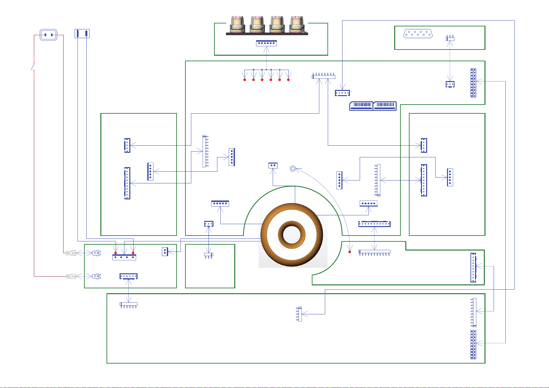Click the lower spade tab on power board
This screenshot has height=388, width=549.
(96, 276)
